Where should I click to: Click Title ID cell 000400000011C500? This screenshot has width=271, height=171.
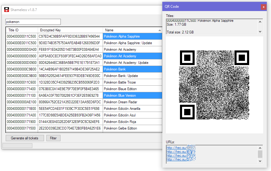pyautogui.click(x=22, y=36)
